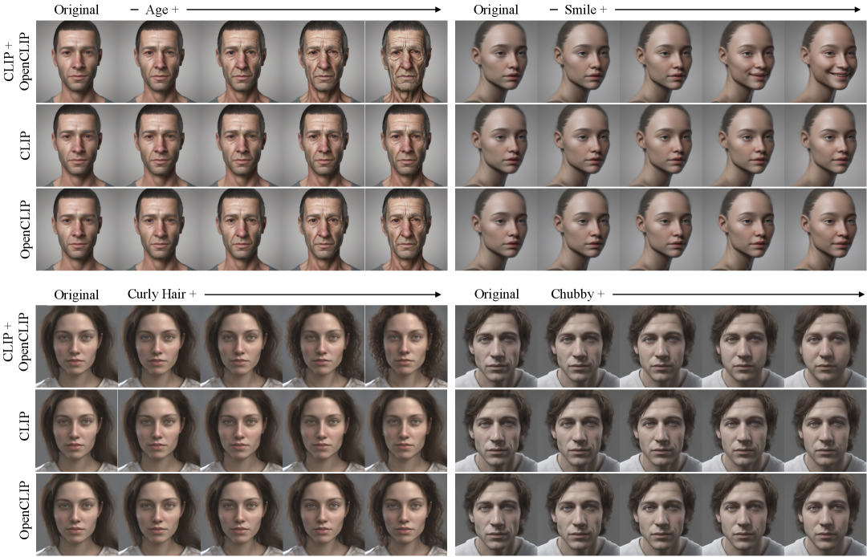Select the chubbiest man face in the Chubby CLIP + OpenCLIP row
The height and width of the screenshot is (557, 867).
click(x=825, y=345)
